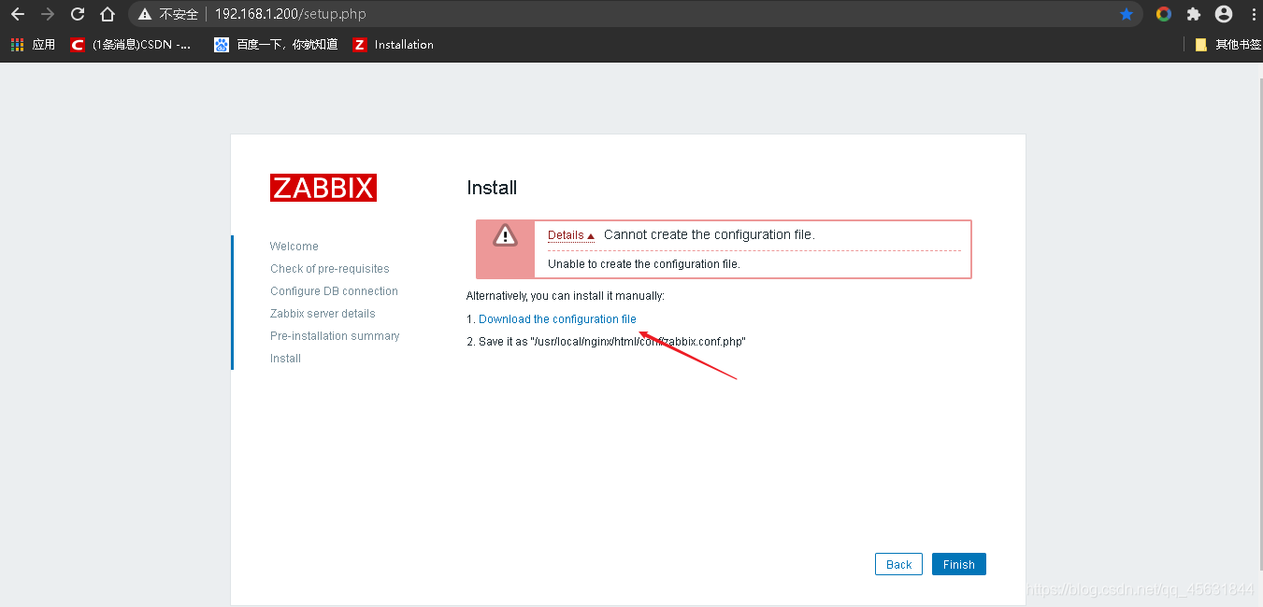Screen dimensions: 1263x607
Task: Go back using browser back arrow
Action: click(17, 14)
